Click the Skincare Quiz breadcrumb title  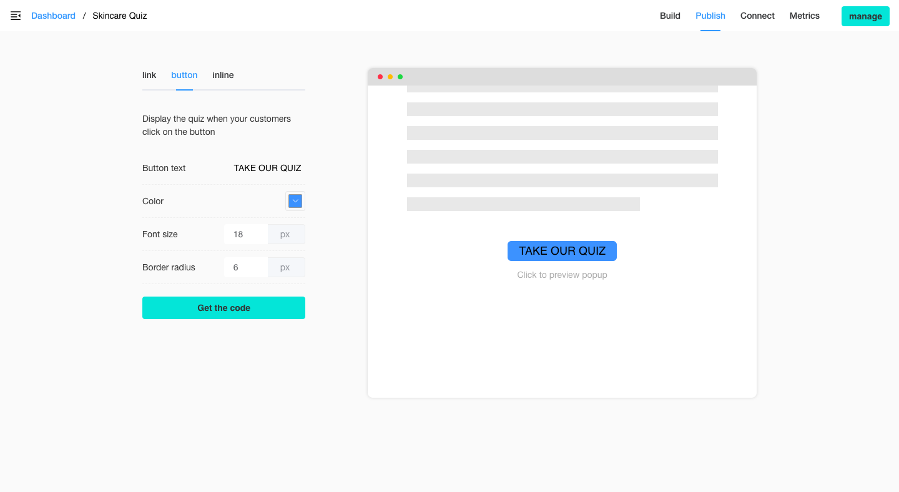pos(120,16)
